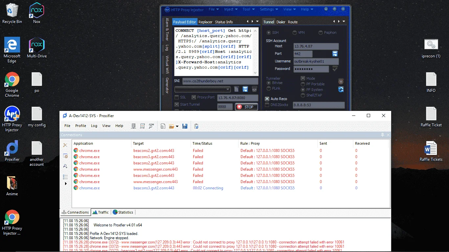This screenshot has height=252, width=449.
Task: Select Shell2TAP mode option
Action: point(303,95)
